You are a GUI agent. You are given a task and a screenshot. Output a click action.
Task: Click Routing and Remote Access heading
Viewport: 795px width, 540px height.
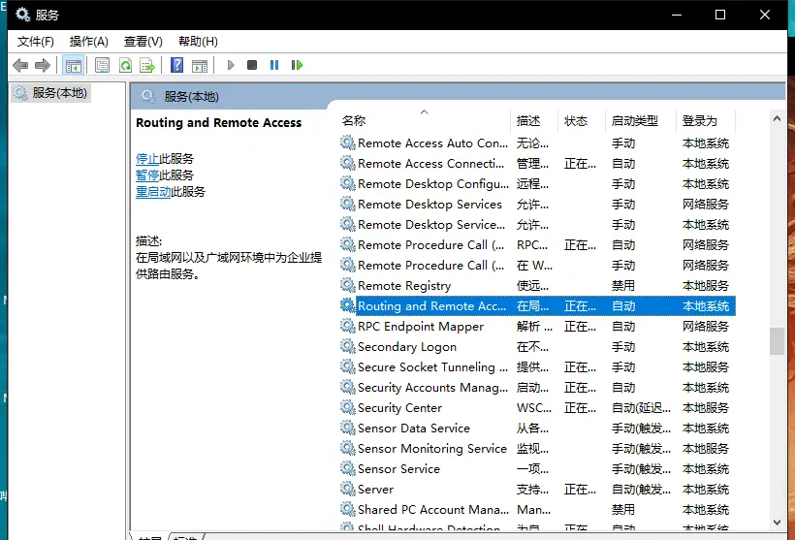click(x=218, y=123)
